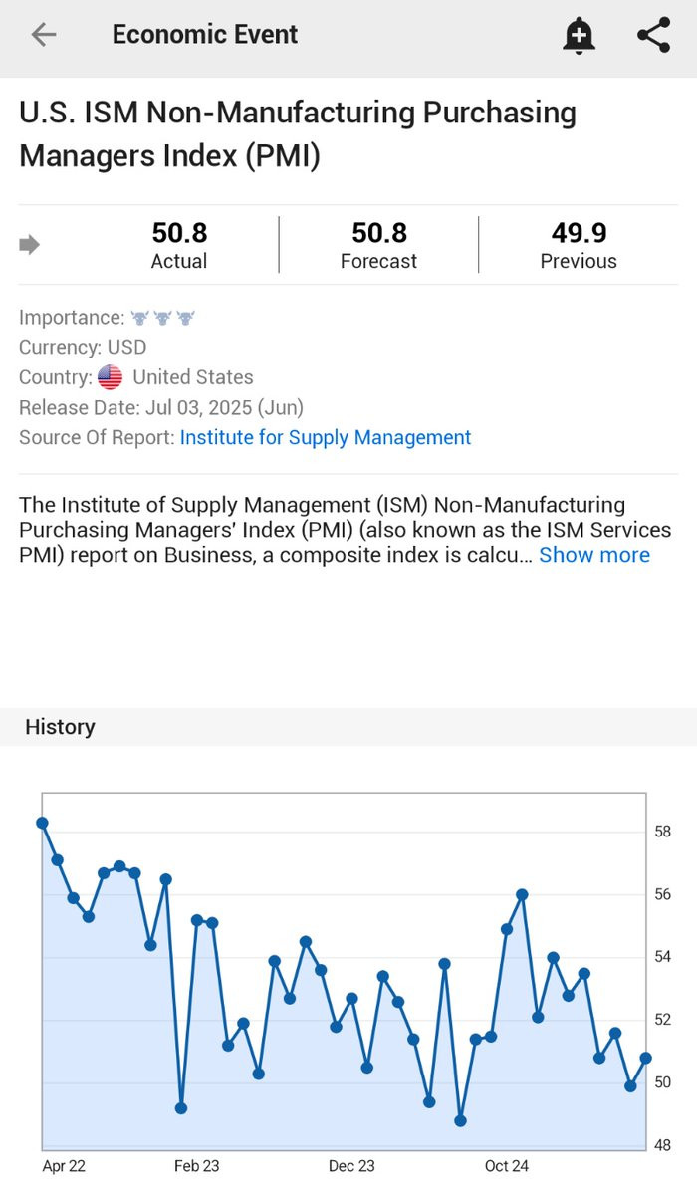Image resolution: width=697 pixels, height=1194 pixels.
Task: Share this economic event
Action: coord(653,36)
